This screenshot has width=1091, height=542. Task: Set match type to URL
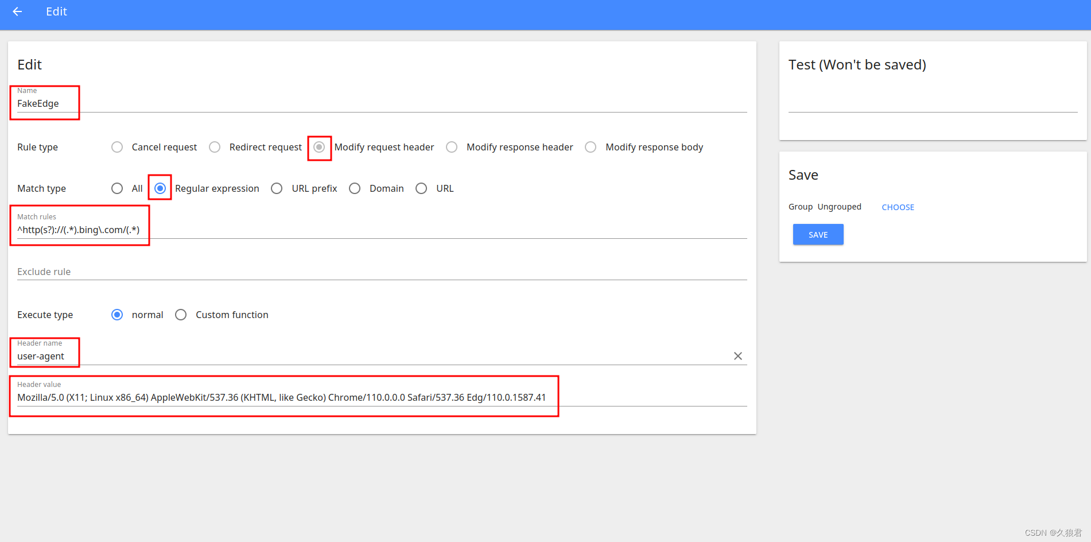421,188
